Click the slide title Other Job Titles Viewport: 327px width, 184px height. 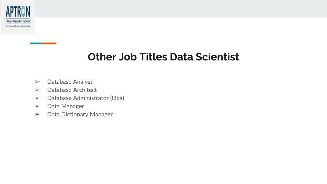coord(127,57)
